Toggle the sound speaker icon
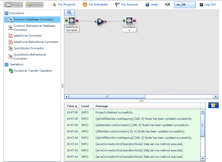 167,4
